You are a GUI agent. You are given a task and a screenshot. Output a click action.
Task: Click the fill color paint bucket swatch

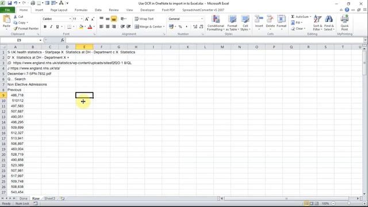(x=81, y=27)
